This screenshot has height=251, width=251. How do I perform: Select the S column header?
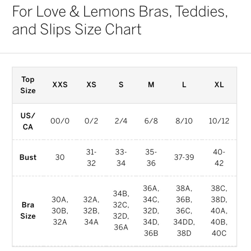[x=121, y=85]
